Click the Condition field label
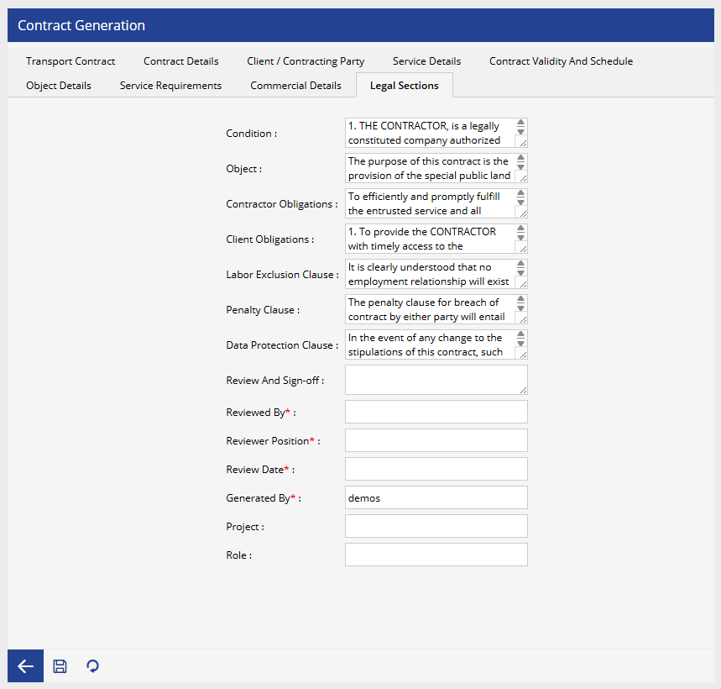This screenshot has width=721, height=689. click(251, 134)
